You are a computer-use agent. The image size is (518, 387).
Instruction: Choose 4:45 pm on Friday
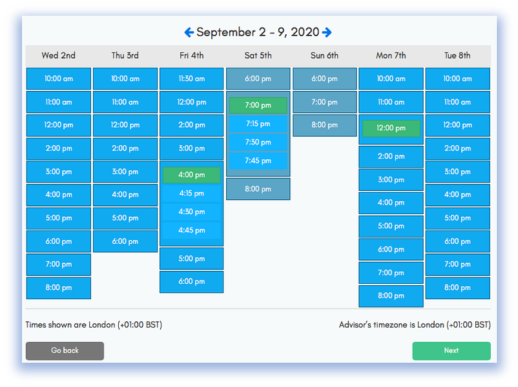[192, 230]
